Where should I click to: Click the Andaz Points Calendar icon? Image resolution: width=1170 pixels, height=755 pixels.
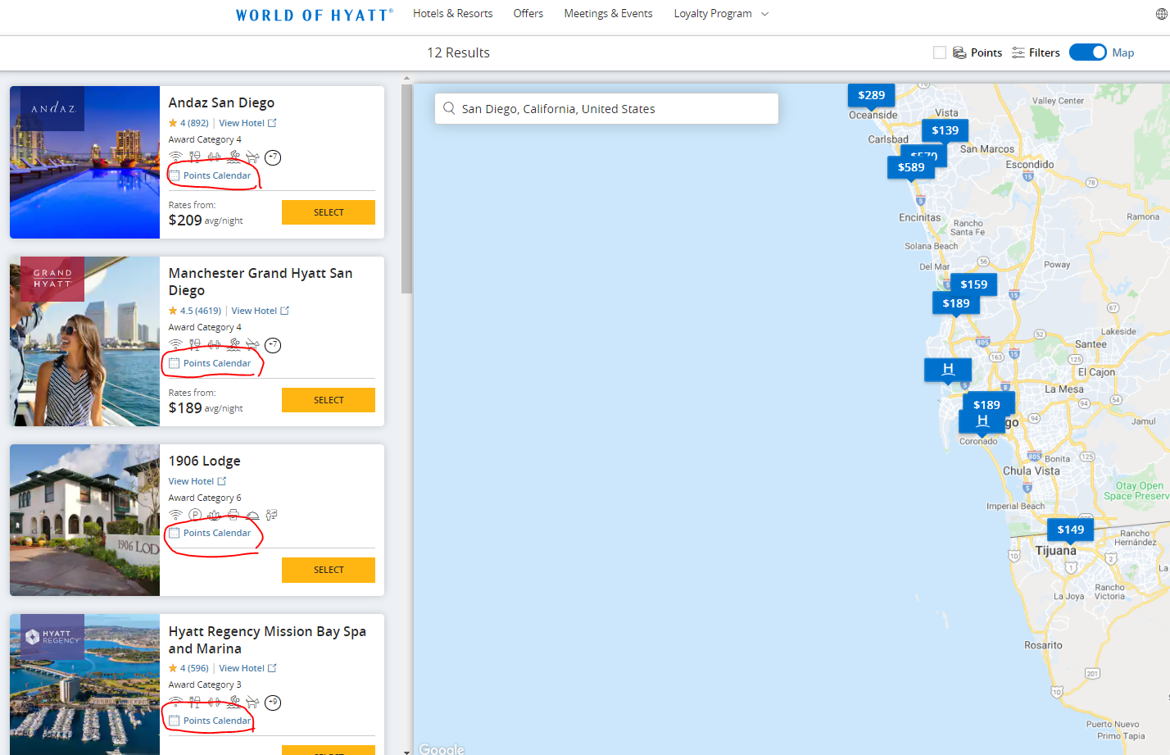pyautogui.click(x=174, y=175)
